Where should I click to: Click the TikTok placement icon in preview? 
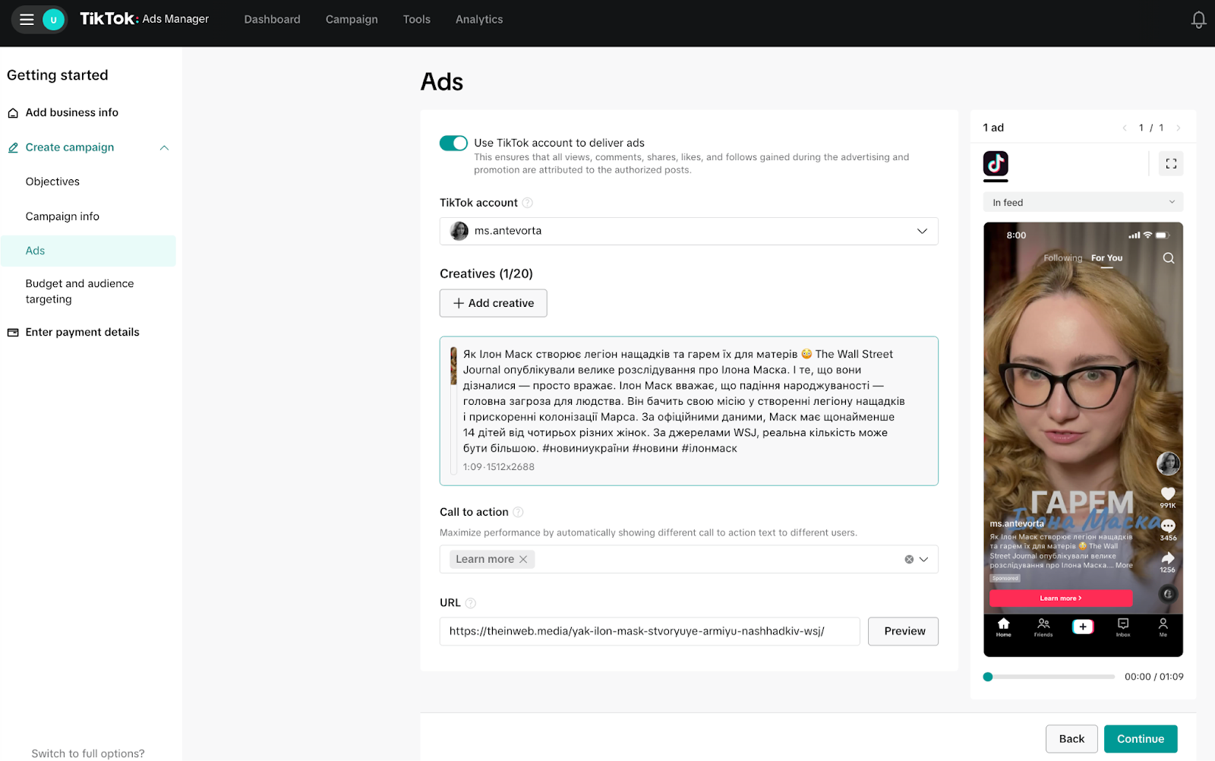pyautogui.click(x=996, y=163)
